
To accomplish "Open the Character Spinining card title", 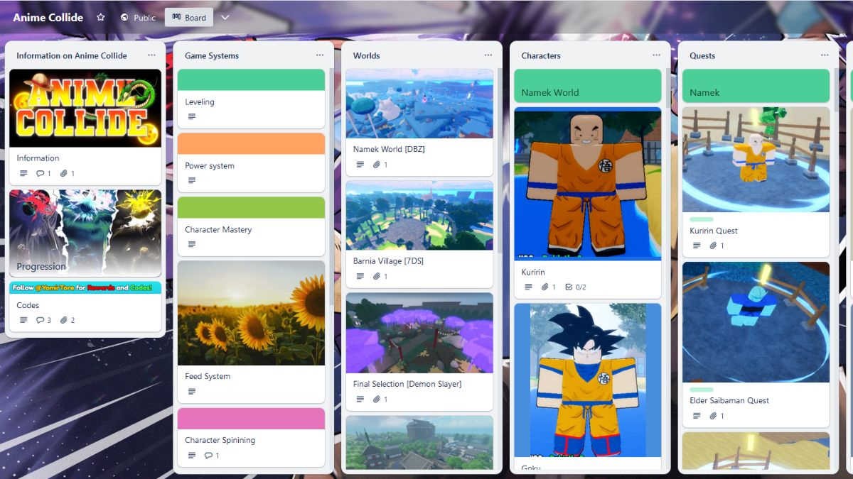I will click(220, 440).
